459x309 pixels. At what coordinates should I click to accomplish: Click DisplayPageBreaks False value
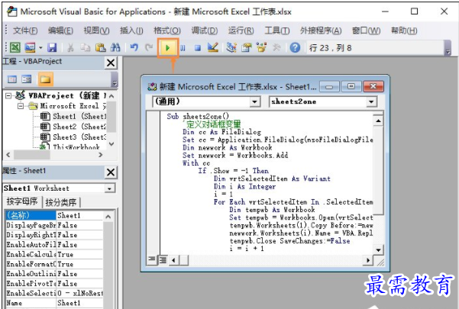[79, 225]
